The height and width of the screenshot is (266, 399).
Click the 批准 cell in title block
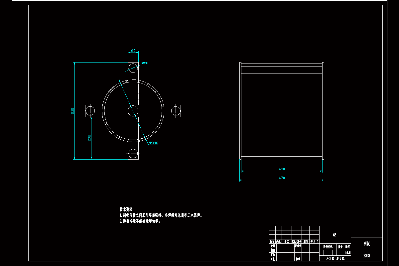298,259
